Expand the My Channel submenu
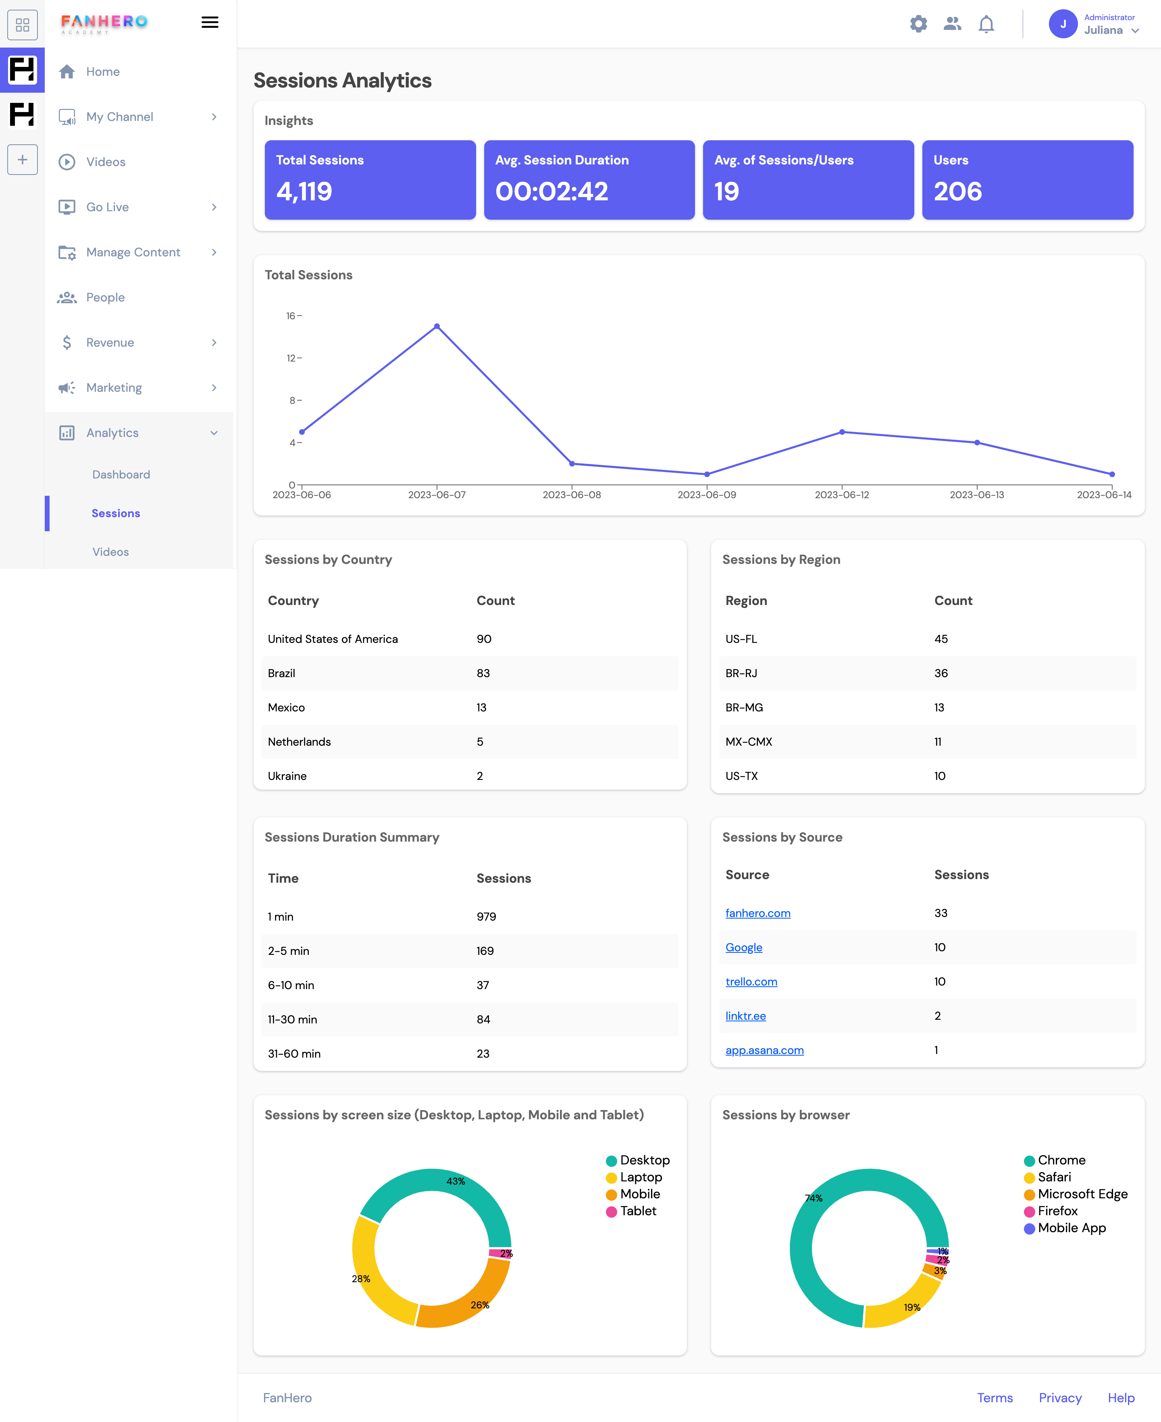The height and width of the screenshot is (1422, 1161). point(213,117)
